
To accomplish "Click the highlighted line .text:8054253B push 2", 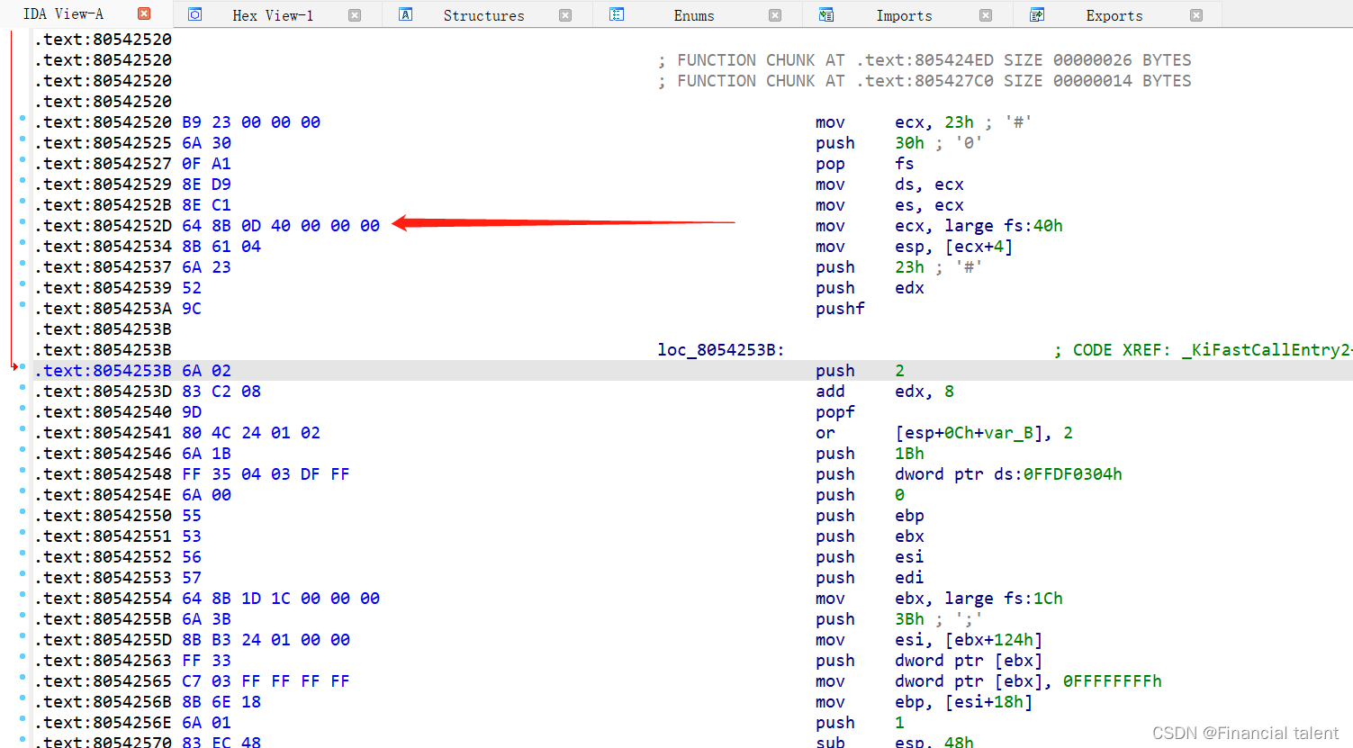I will (693, 371).
